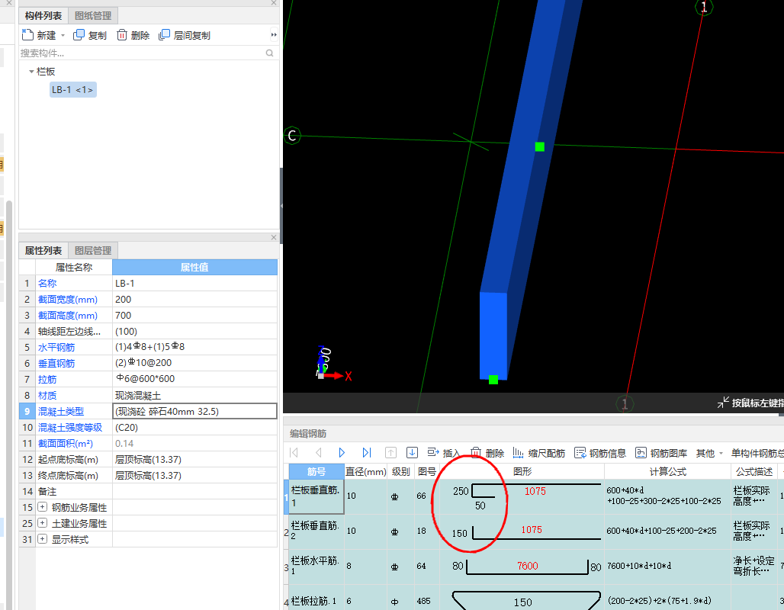Switch to the 属性列表 tab
The width and height of the screenshot is (784, 610).
(x=43, y=251)
